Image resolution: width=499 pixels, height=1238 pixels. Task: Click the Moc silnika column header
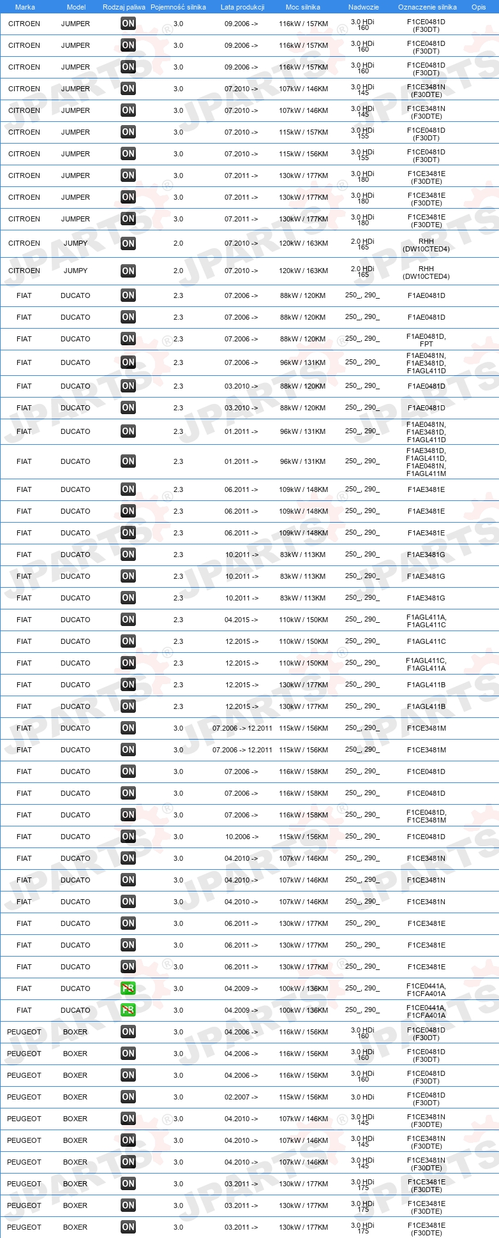[303, 7]
